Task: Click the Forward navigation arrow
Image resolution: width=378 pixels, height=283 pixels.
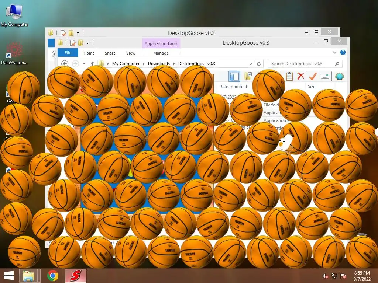Action: coord(75,63)
